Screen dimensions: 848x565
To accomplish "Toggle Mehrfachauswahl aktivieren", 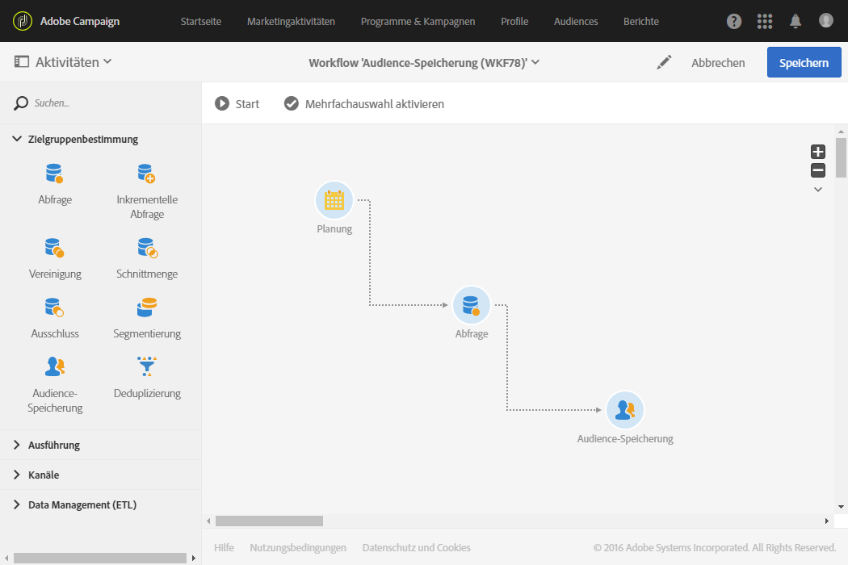I will (363, 104).
